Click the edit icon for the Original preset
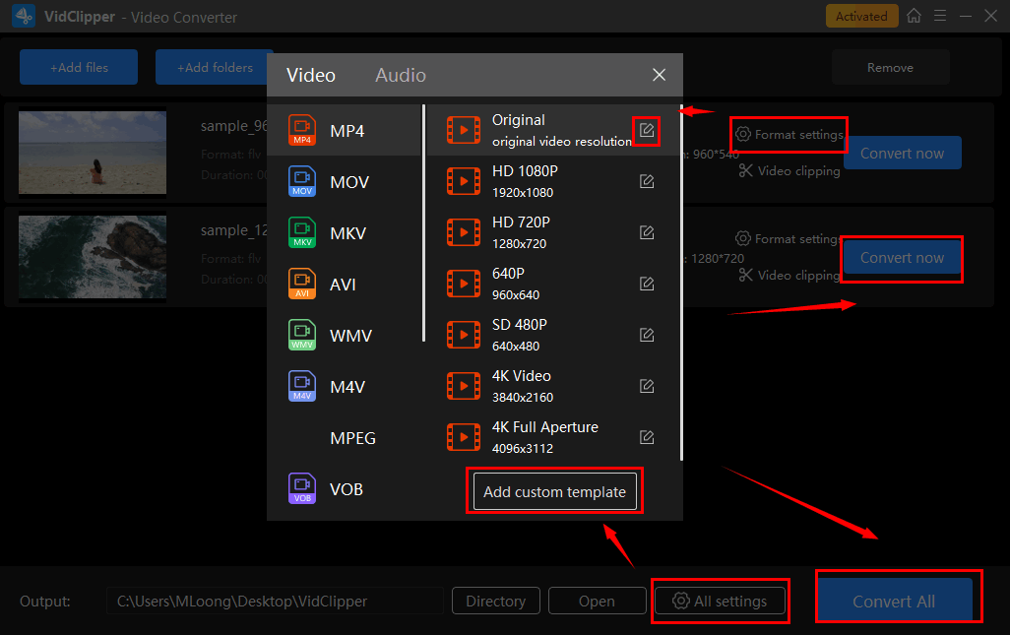 coord(647,130)
